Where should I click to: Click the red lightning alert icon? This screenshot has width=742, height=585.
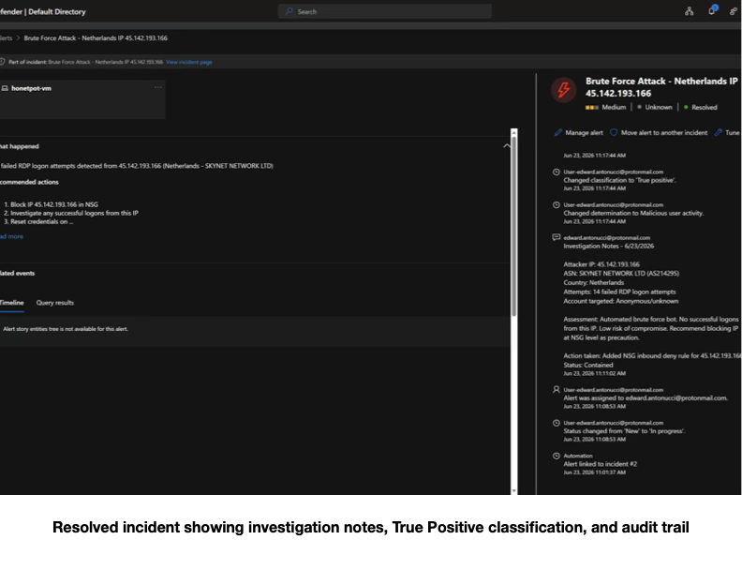[x=563, y=89]
